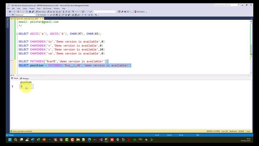Open Visual Studio from the taskbar
This screenshot has width=259, height=146.
click(101, 140)
